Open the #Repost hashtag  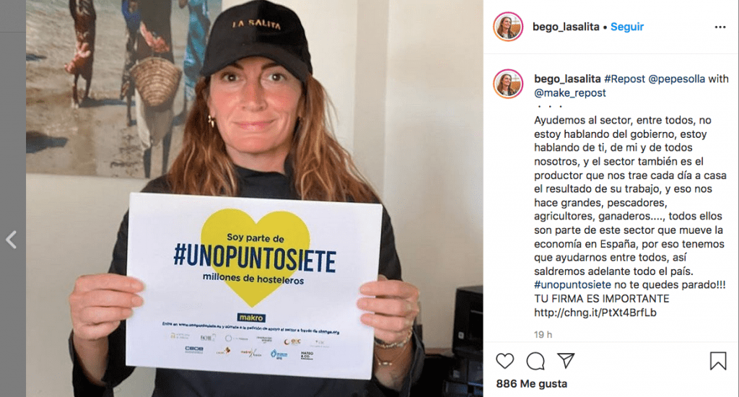(x=624, y=79)
